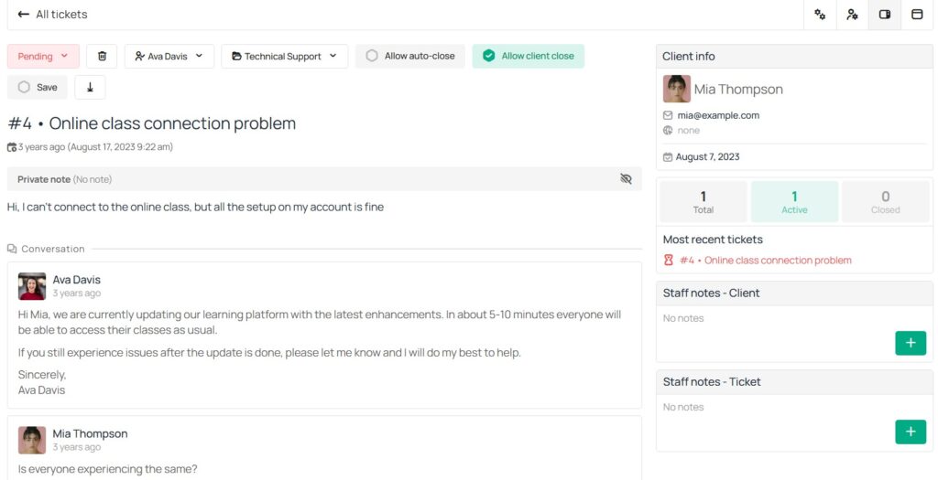
Task: Open the Technical Support department dropdown
Action: click(x=284, y=57)
